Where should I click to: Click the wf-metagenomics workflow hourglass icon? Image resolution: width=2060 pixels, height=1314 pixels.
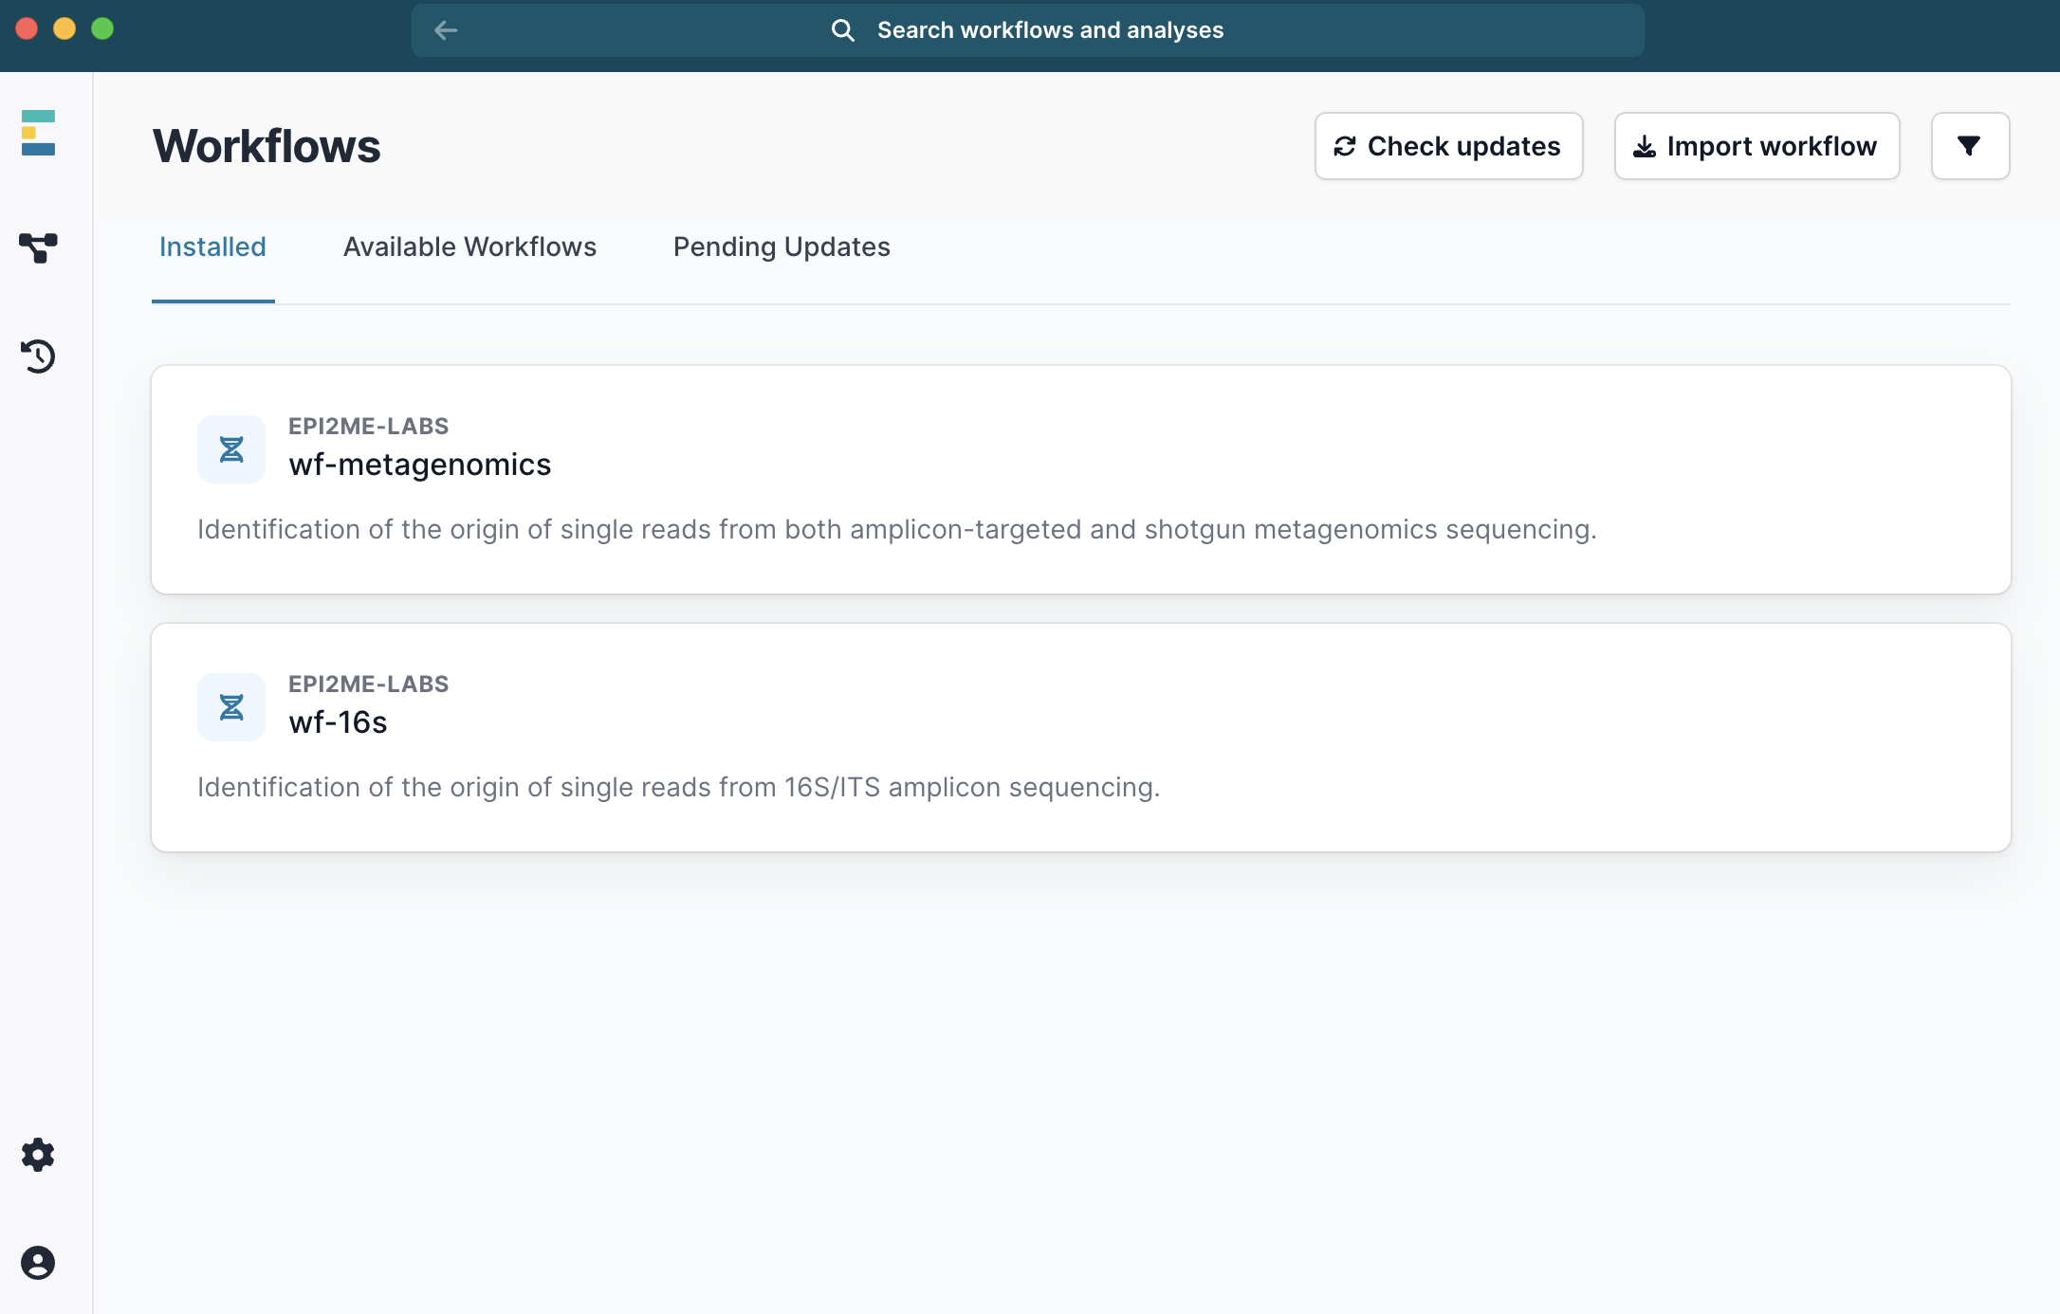click(230, 448)
